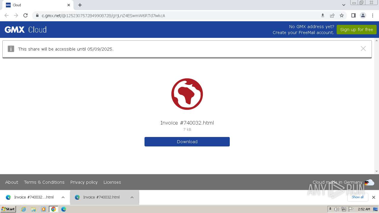This screenshot has width=379, height=213.
Task: Close the downloads bar
Action: pyautogui.click(x=374, y=197)
